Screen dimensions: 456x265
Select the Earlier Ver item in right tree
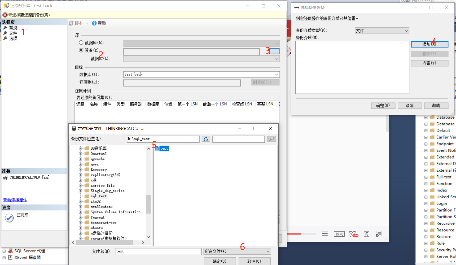tap(446, 137)
